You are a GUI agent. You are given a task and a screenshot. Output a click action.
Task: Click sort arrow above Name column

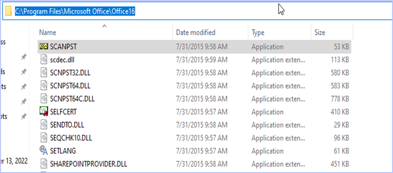click(x=104, y=26)
